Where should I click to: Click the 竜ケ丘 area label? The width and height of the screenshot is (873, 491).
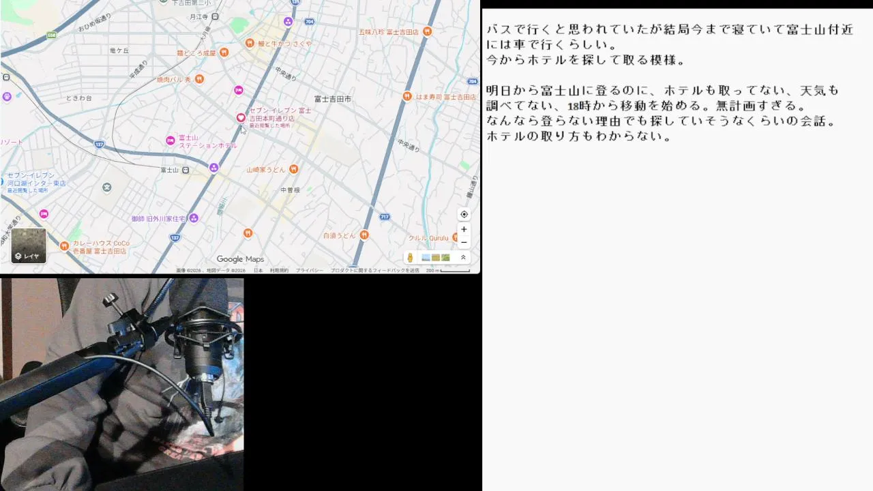(x=119, y=50)
